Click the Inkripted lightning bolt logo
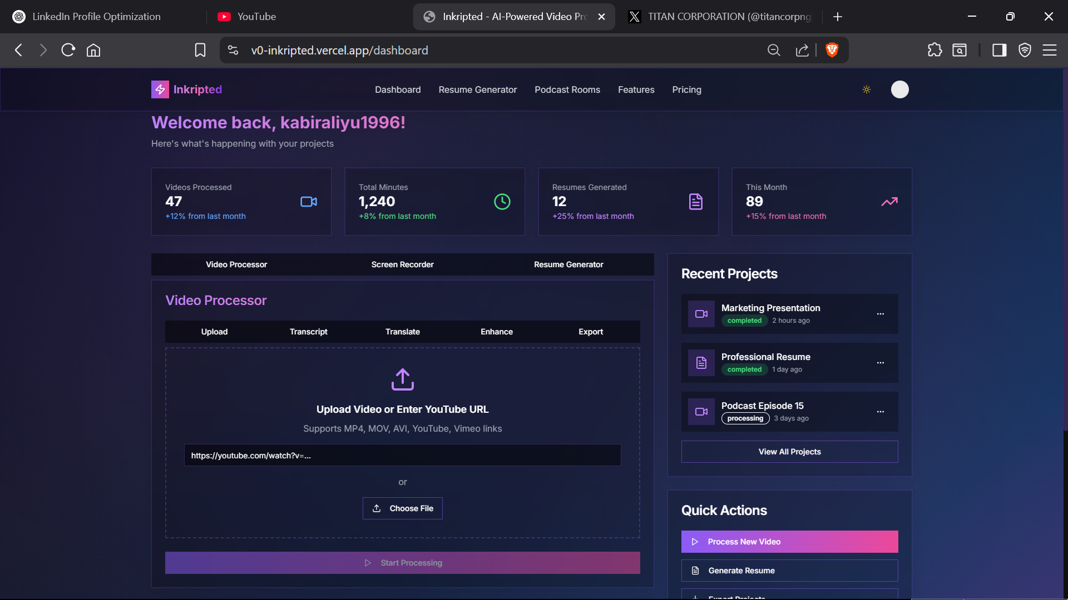Screen dimensions: 1068x600 (160, 89)
